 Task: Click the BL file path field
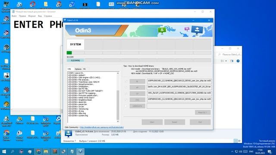coord(179,81)
